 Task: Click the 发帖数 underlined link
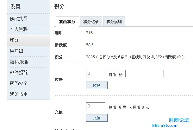point(119,57)
